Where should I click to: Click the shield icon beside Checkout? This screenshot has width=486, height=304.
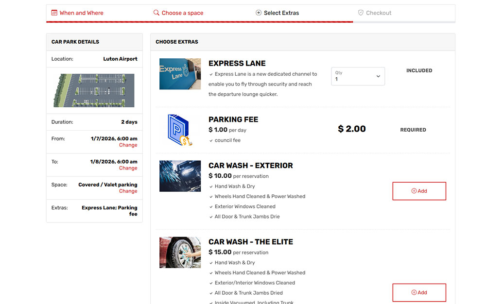coord(360,13)
